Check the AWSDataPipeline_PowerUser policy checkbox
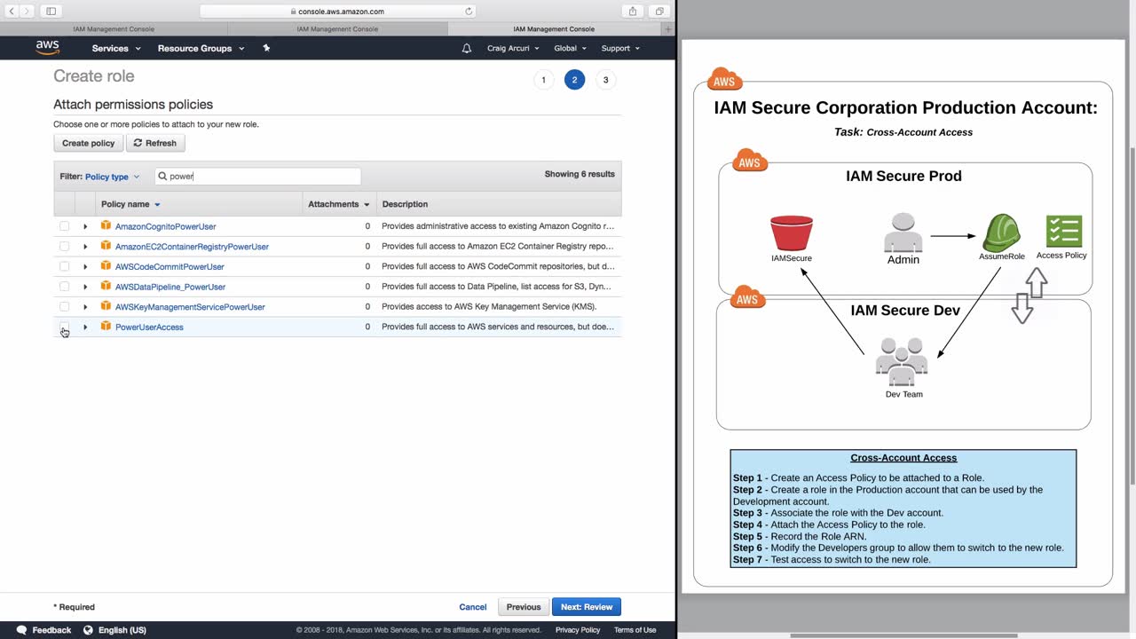 64,287
